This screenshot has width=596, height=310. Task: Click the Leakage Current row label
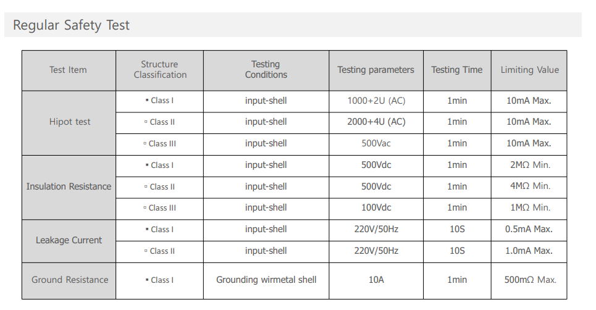click(x=69, y=241)
